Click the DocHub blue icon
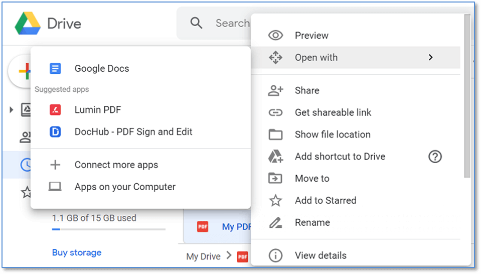 tap(55, 131)
